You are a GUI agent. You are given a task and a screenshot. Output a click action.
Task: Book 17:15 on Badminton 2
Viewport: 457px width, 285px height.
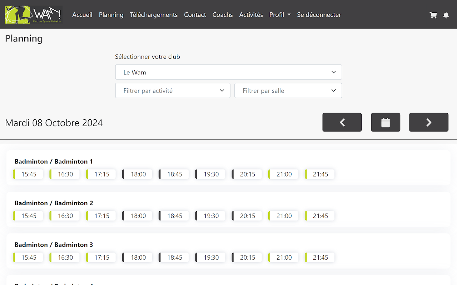click(101, 216)
